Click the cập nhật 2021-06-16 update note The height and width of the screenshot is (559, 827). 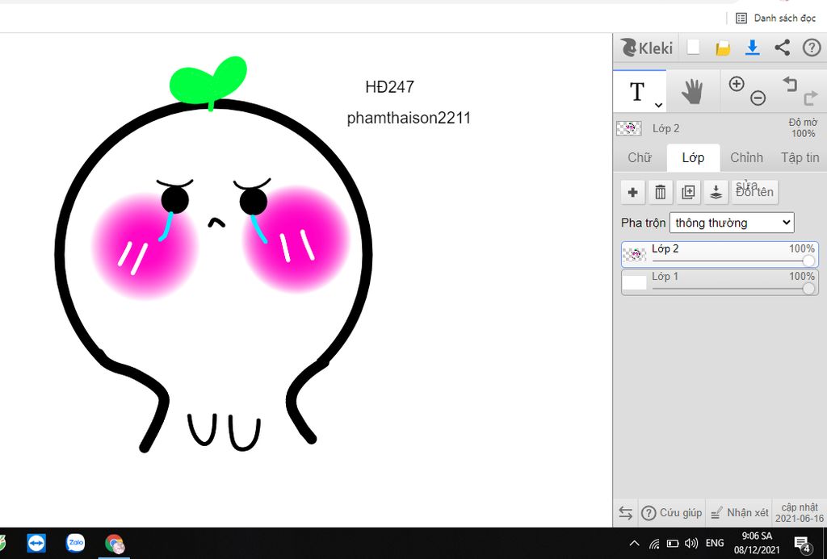[x=799, y=513]
